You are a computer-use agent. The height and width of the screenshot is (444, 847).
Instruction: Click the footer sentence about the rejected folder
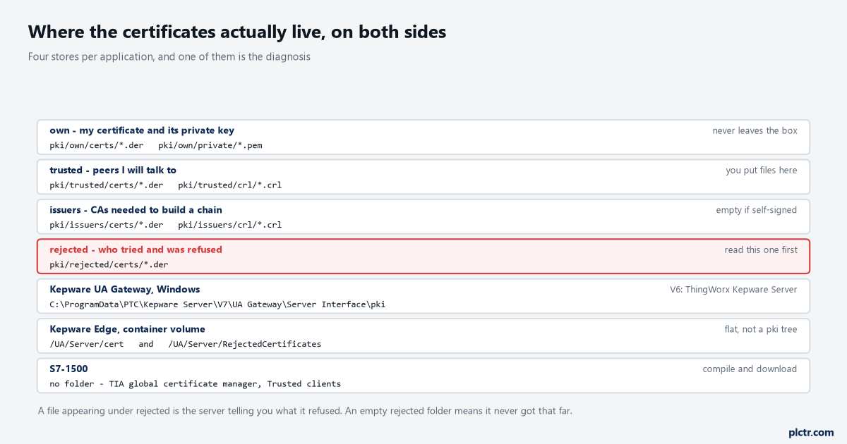point(305,411)
